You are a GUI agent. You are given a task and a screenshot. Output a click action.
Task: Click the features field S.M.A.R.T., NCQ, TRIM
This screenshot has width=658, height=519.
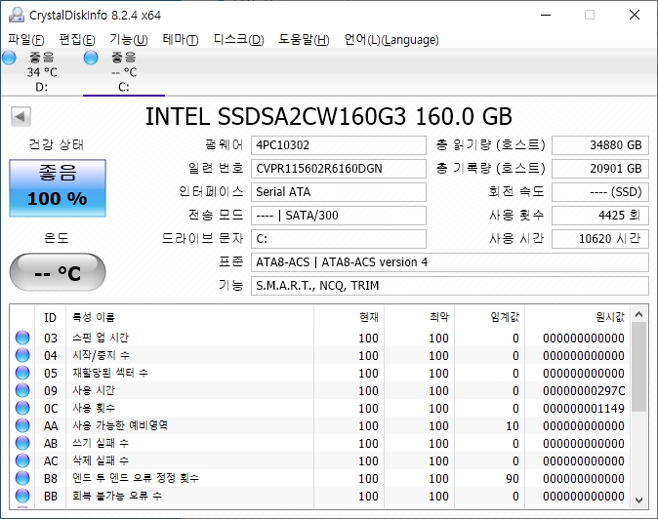point(450,286)
